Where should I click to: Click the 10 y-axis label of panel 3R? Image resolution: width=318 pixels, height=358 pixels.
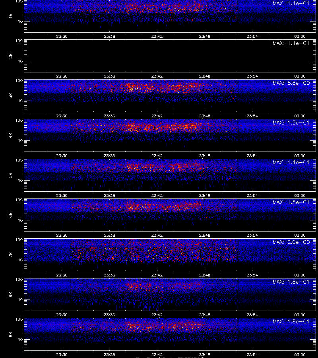[20, 101]
